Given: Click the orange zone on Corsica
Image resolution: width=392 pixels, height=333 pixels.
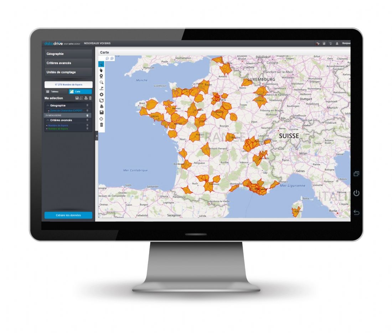Looking at the screenshot, I should 296,212.
